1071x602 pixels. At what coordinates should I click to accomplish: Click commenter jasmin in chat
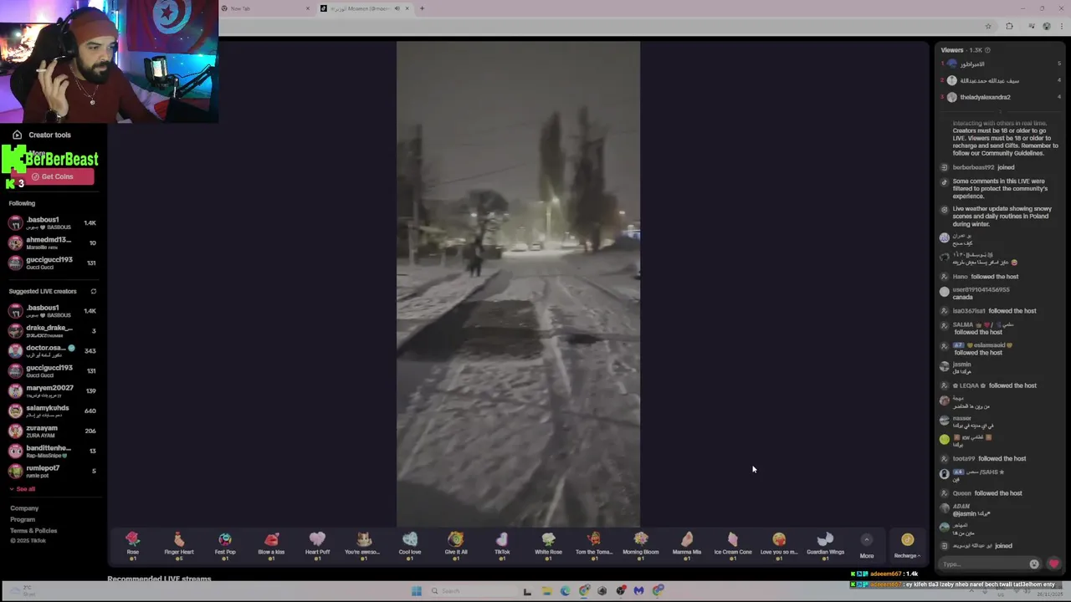click(961, 365)
